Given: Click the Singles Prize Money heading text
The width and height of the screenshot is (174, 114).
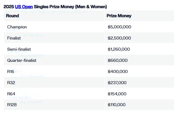Looking at the screenshot, I should pyautogui.click(x=54, y=7).
